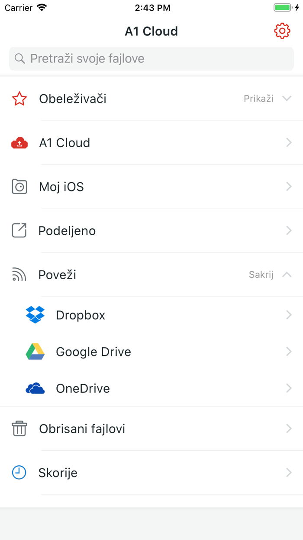This screenshot has height=540, width=303.
Task: Tap the 2:43 PM clock in status bar
Action: tap(152, 8)
